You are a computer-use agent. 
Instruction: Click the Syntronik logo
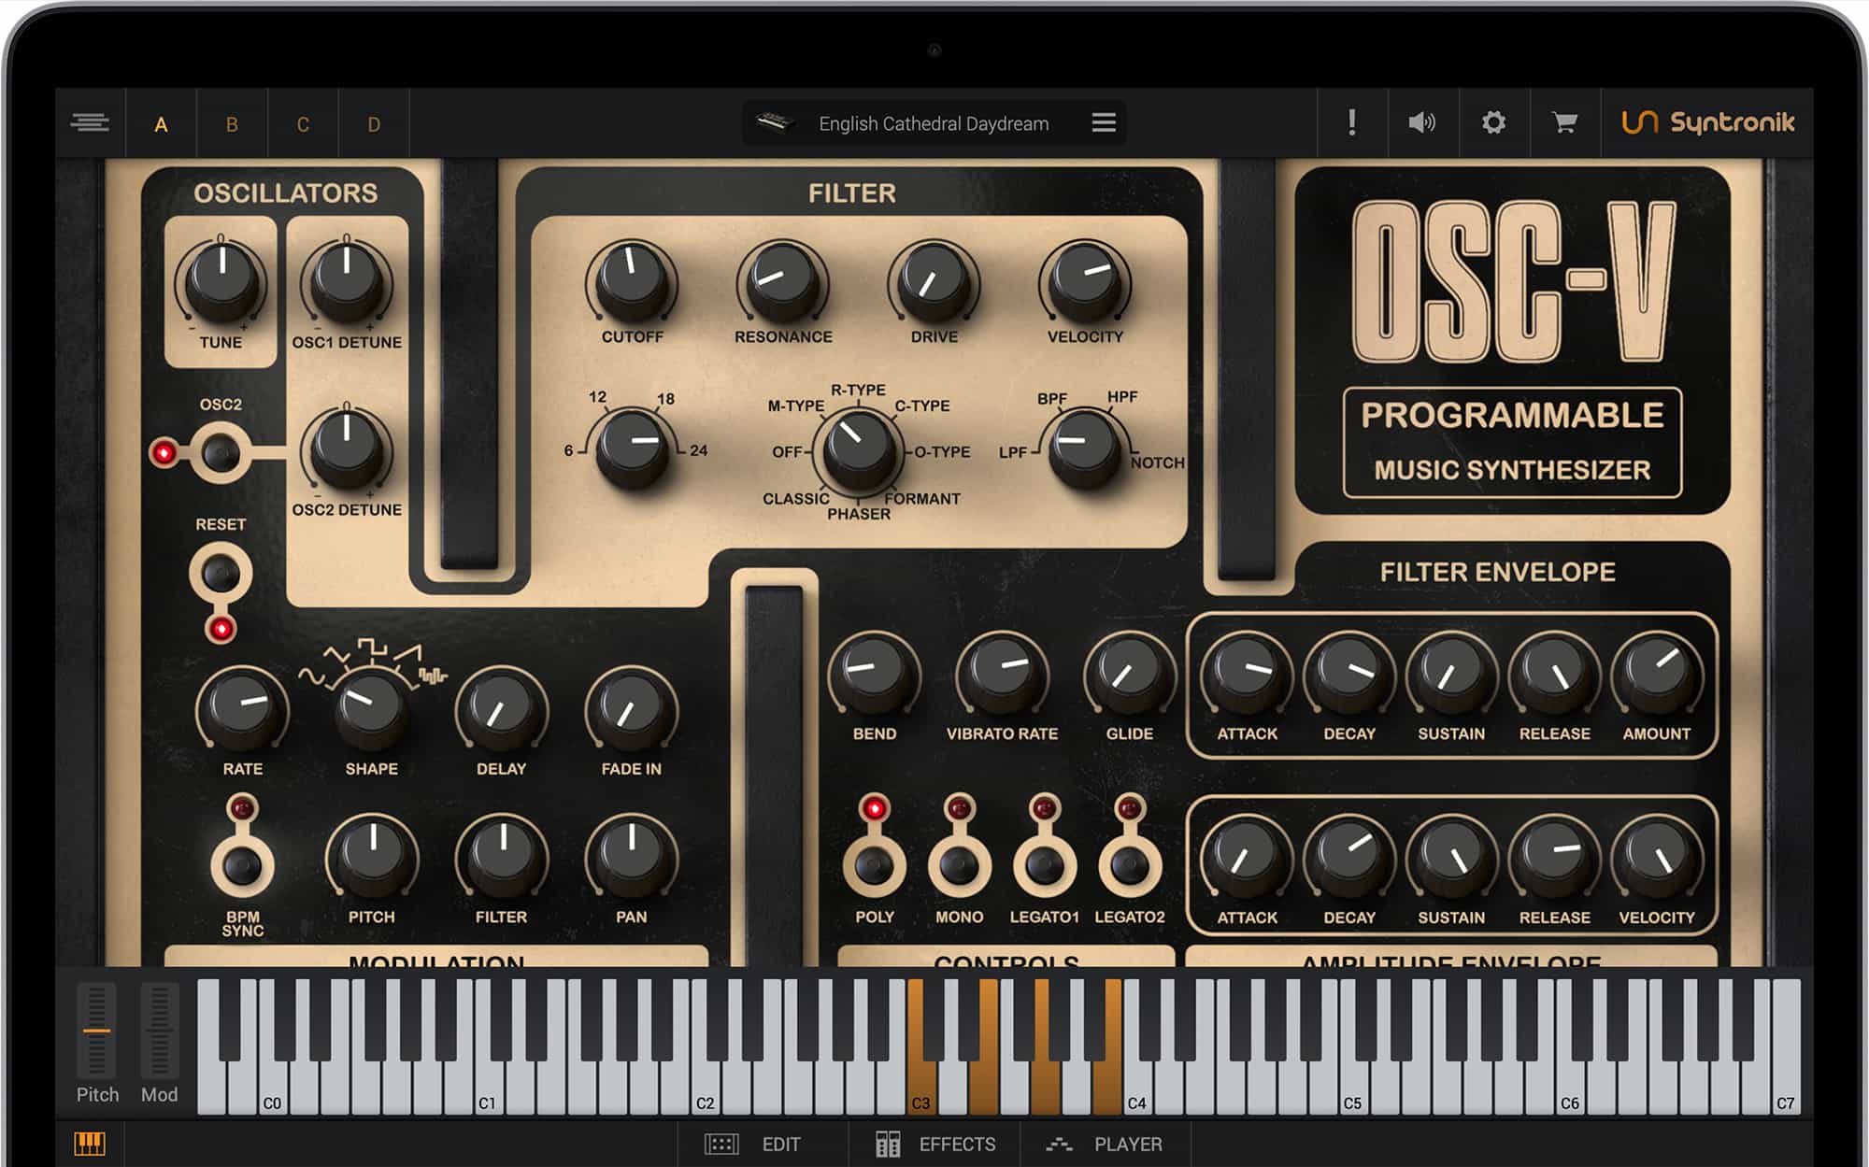(x=1708, y=122)
